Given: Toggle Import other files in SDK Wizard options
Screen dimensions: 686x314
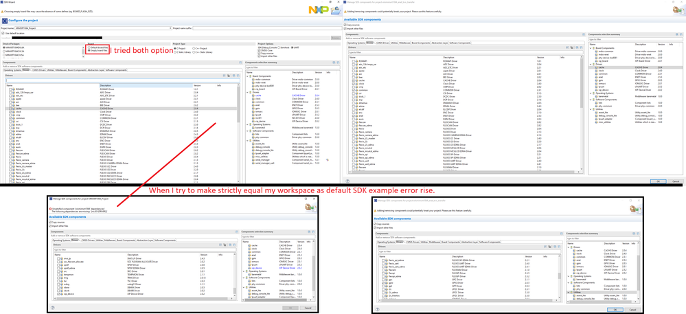Looking at the screenshot, I should point(259,56).
